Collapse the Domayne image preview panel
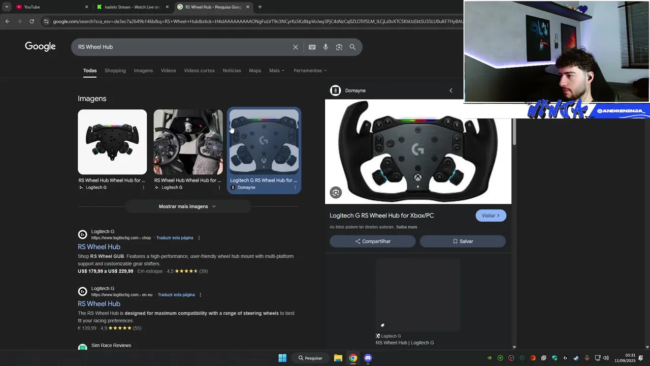This screenshot has height=366, width=650. [450, 90]
